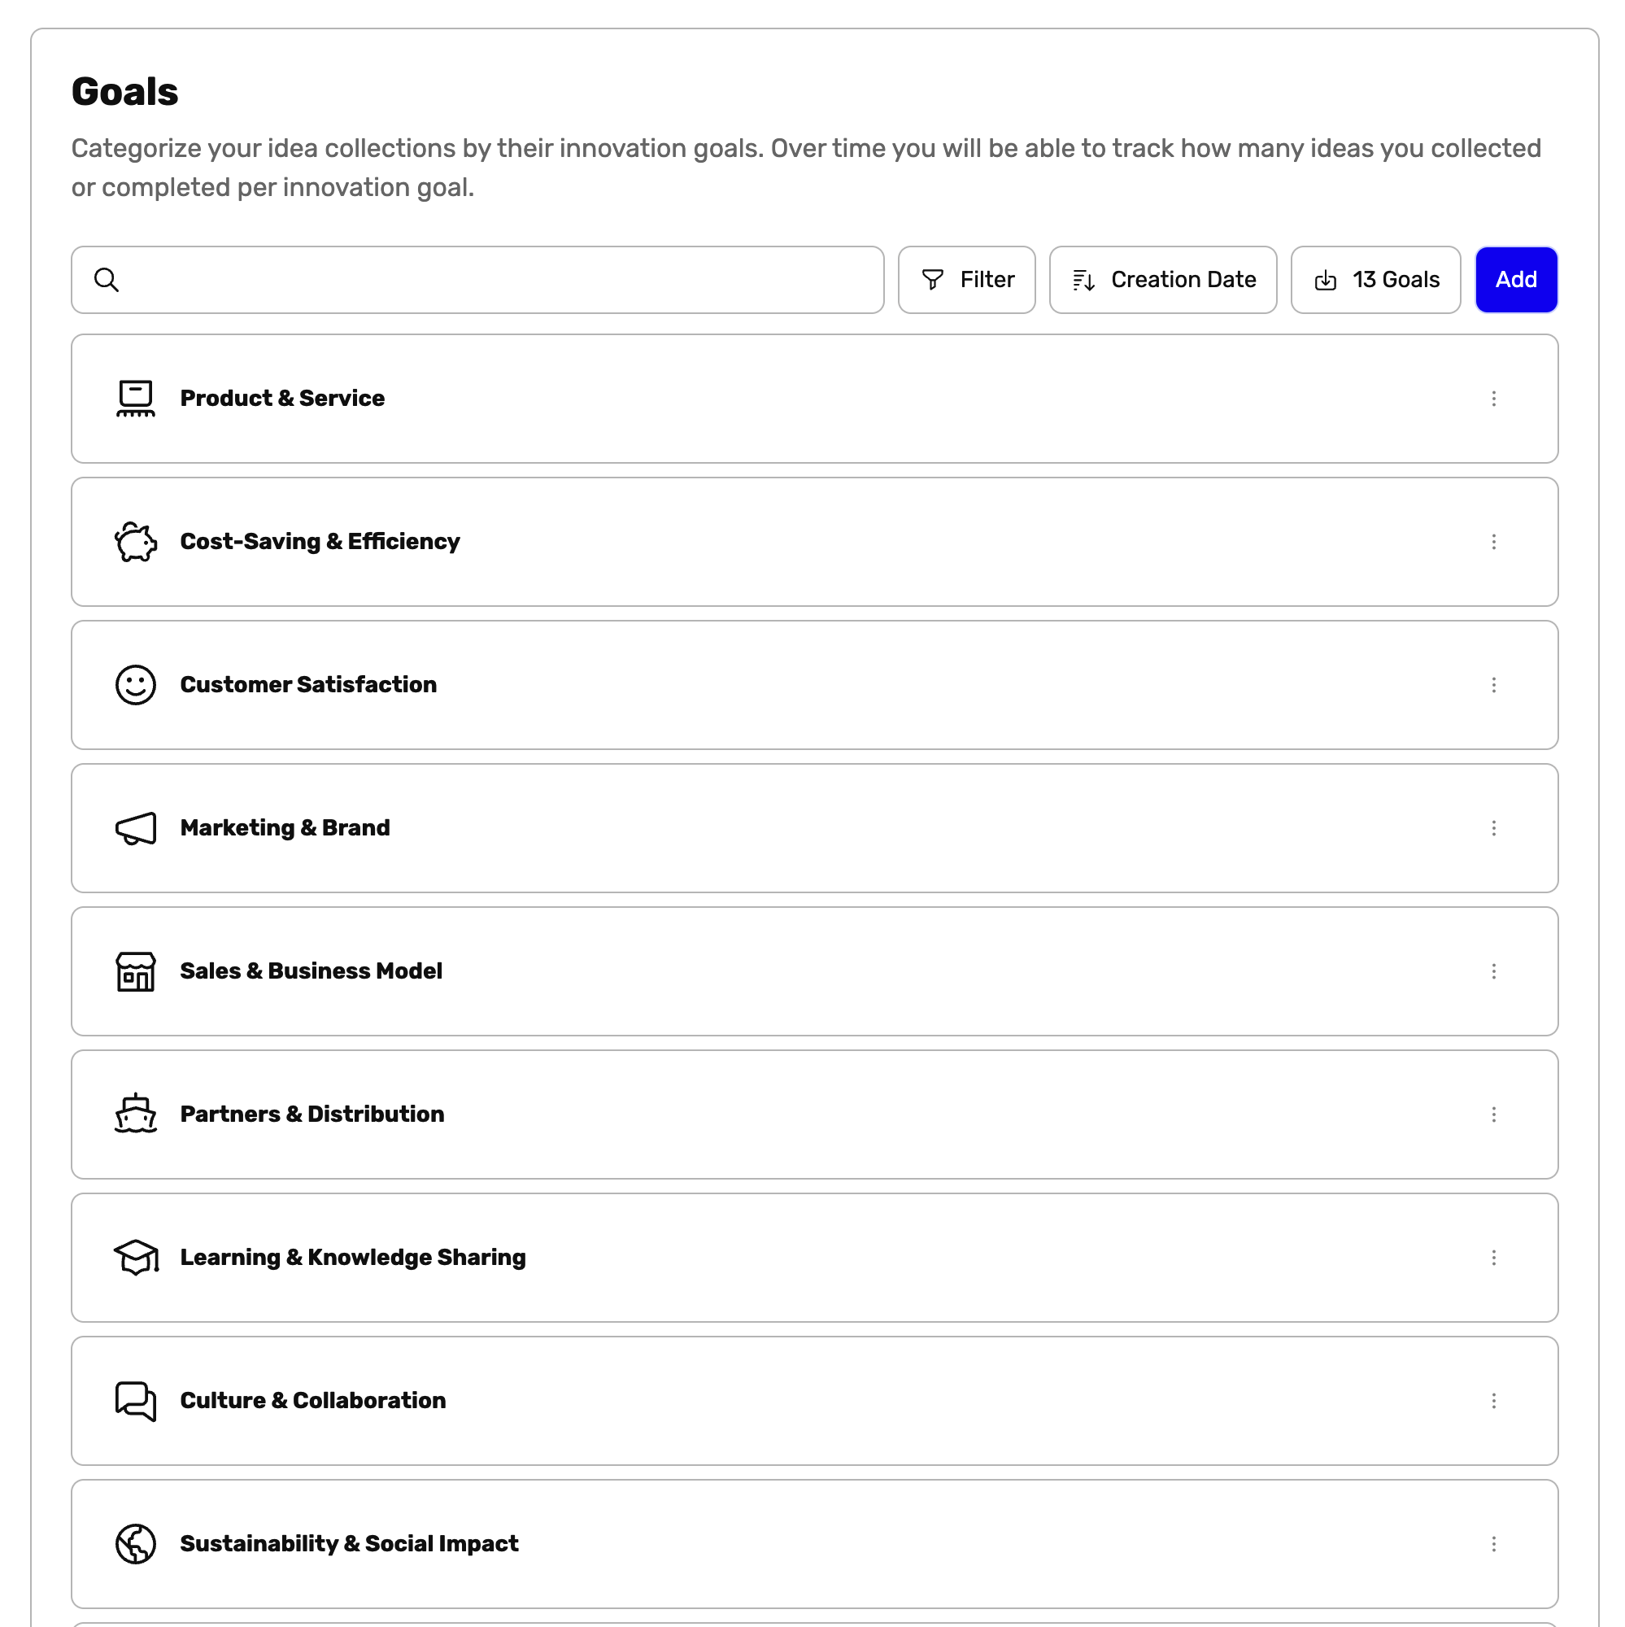
Task: Click the storefront Sales & Business Model icon
Action: (x=136, y=971)
